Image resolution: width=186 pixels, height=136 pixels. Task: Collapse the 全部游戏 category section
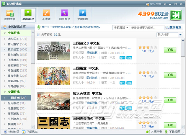pos(5,33)
